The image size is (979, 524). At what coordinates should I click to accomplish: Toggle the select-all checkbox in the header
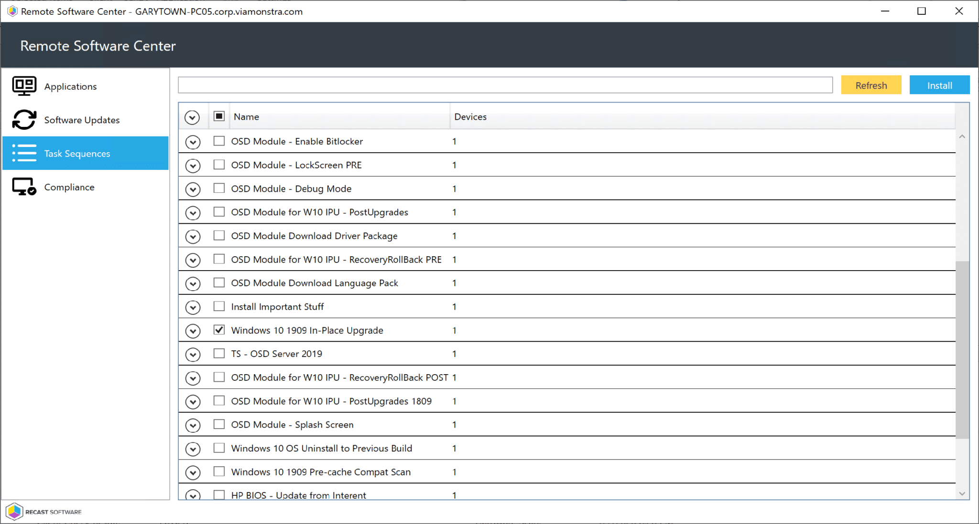click(219, 116)
